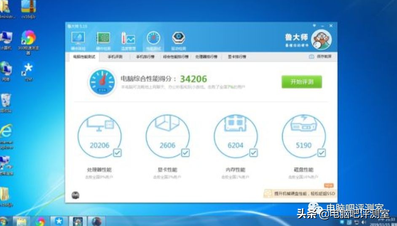This screenshot has width=397, height=226.
Task: Click the disk performance circle 5190
Action: pos(304,137)
